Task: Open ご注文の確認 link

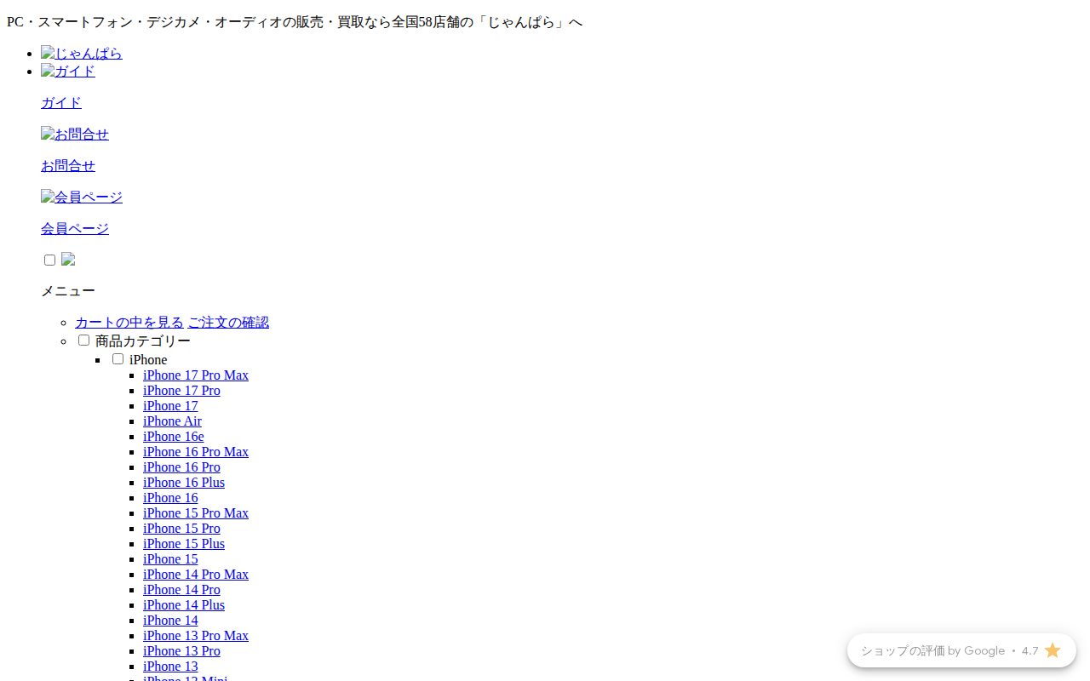Action: (228, 323)
